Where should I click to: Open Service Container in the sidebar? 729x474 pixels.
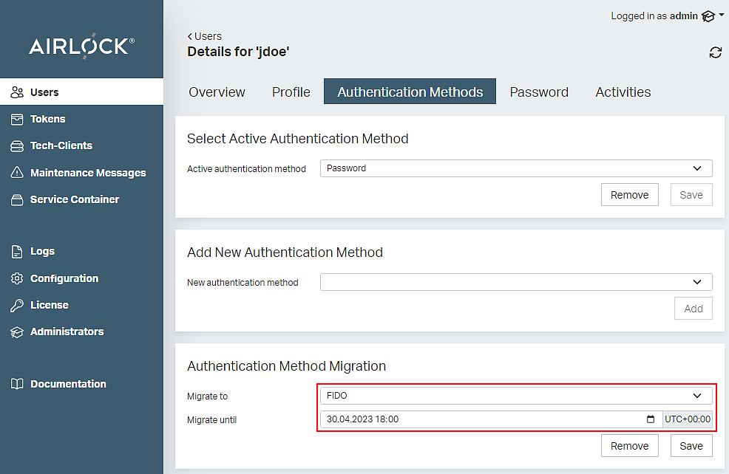(x=74, y=199)
